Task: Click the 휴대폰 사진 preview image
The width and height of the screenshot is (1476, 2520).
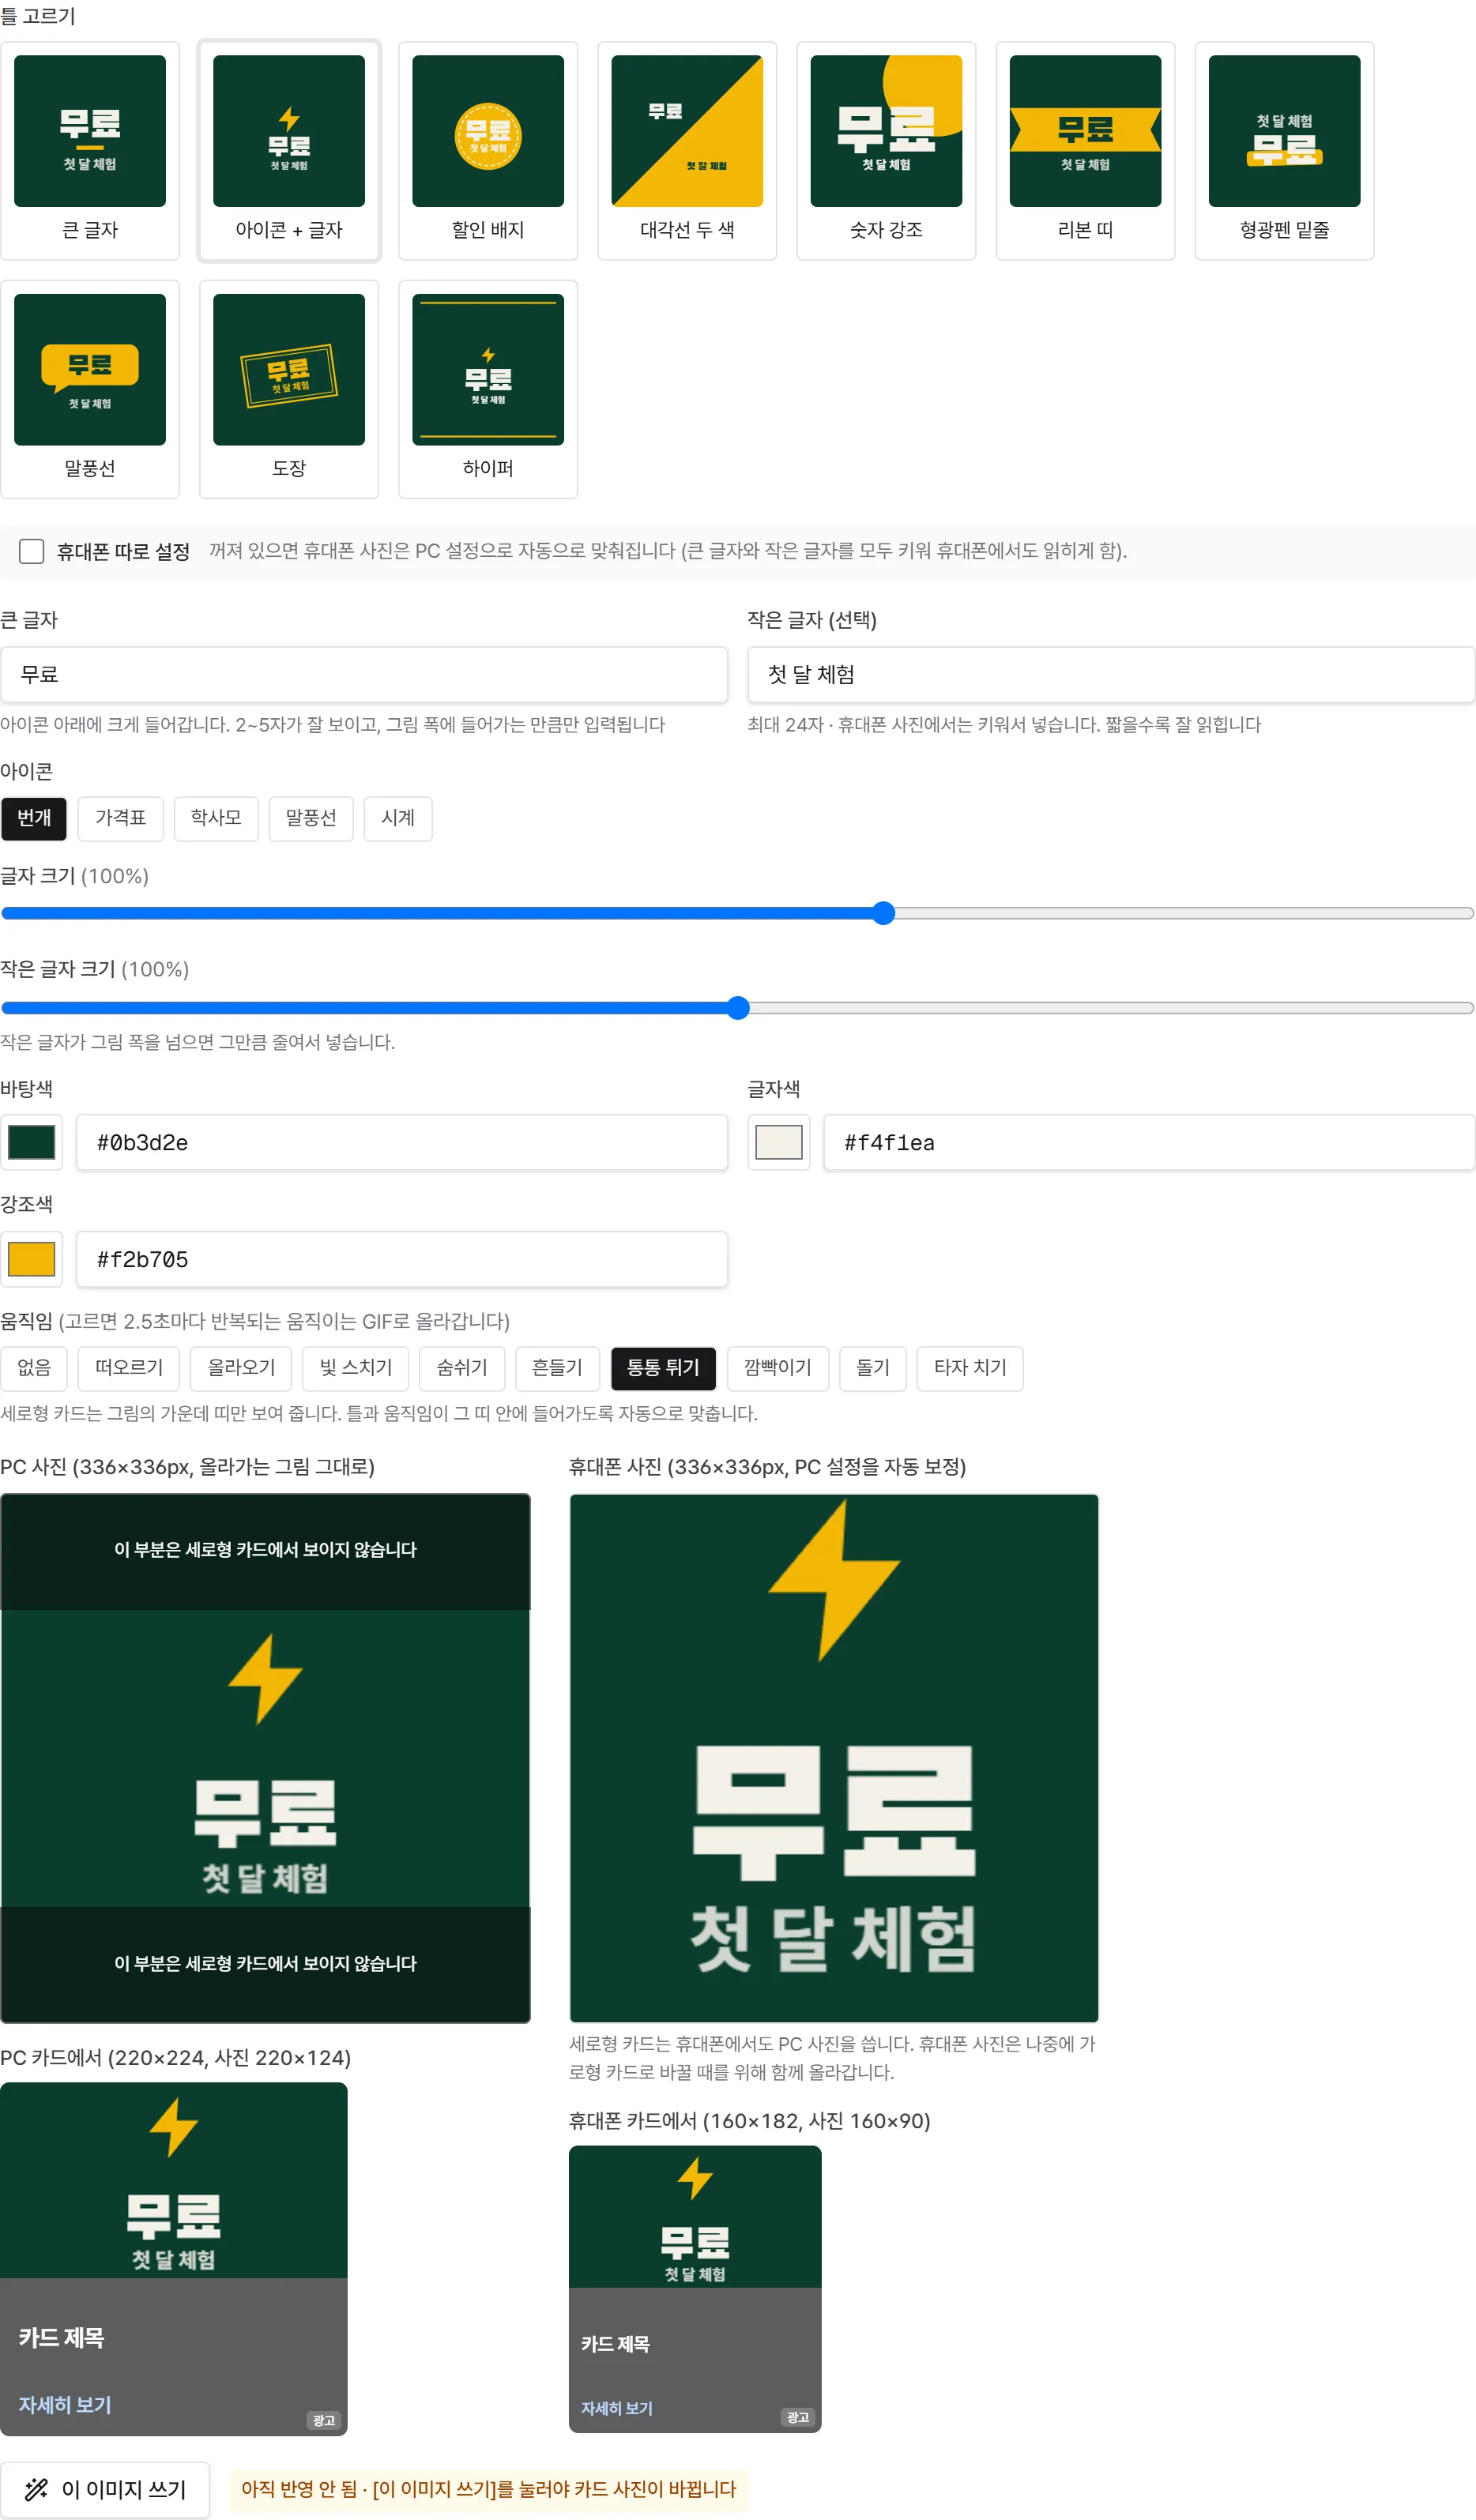Action: [834, 1758]
